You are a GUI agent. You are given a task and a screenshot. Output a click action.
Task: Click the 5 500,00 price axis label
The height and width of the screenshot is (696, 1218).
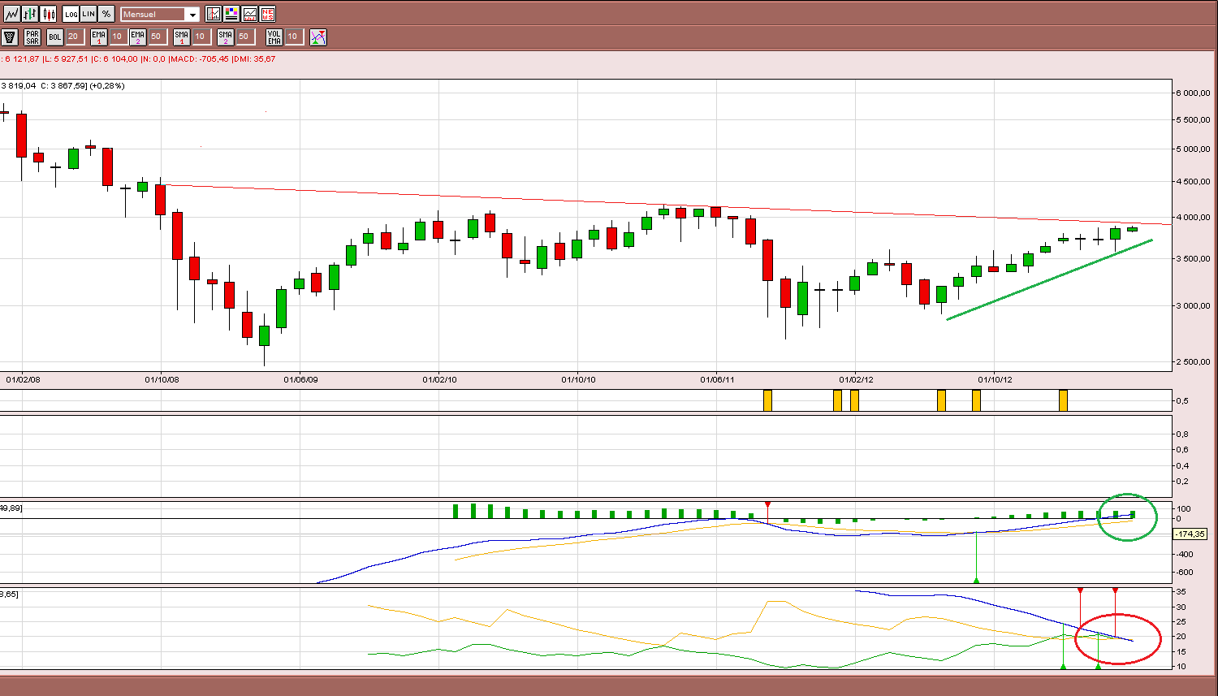[x=1194, y=120]
